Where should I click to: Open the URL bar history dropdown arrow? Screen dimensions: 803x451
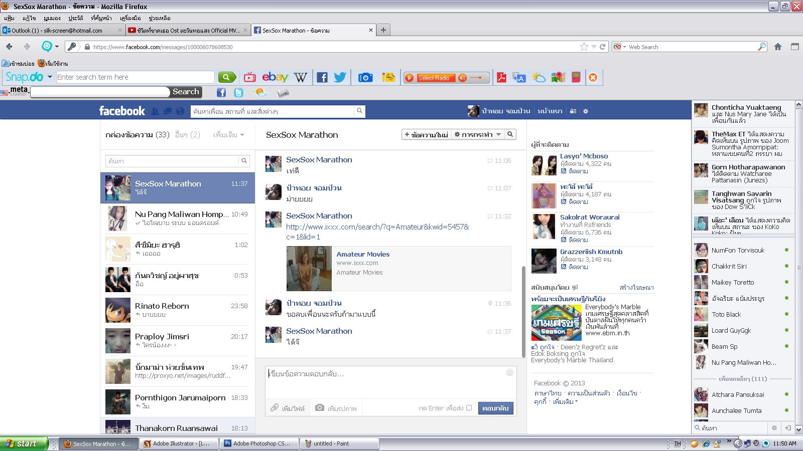[594, 47]
